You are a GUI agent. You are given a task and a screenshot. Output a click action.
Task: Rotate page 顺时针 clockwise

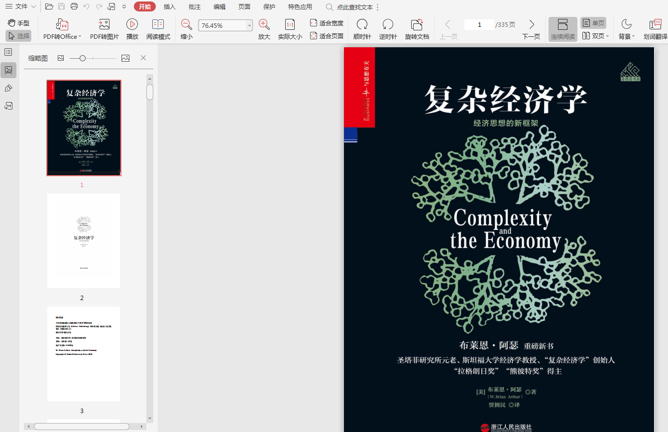[362, 29]
